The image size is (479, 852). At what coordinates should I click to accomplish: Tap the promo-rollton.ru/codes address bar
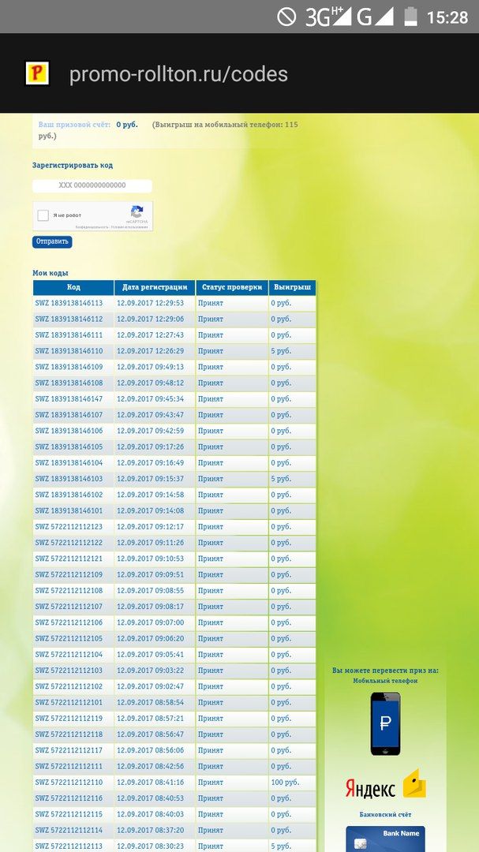point(178,74)
